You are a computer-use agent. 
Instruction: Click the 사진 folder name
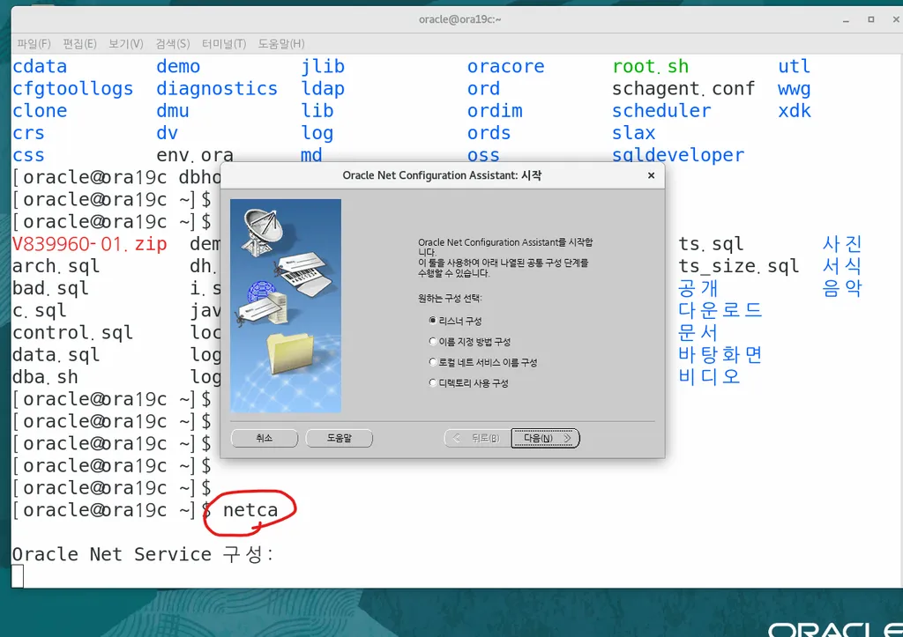(x=842, y=244)
